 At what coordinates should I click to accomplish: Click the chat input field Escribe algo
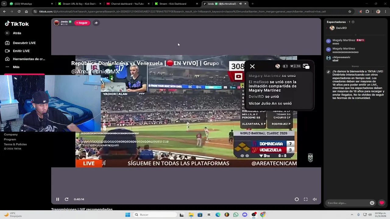[347, 203]
